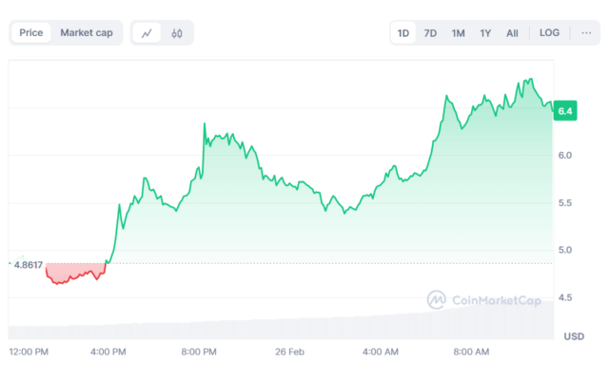The height and width of the screenshot is (380, 609).
Task: Set chart range to 1M
Action: coord(458,33)
